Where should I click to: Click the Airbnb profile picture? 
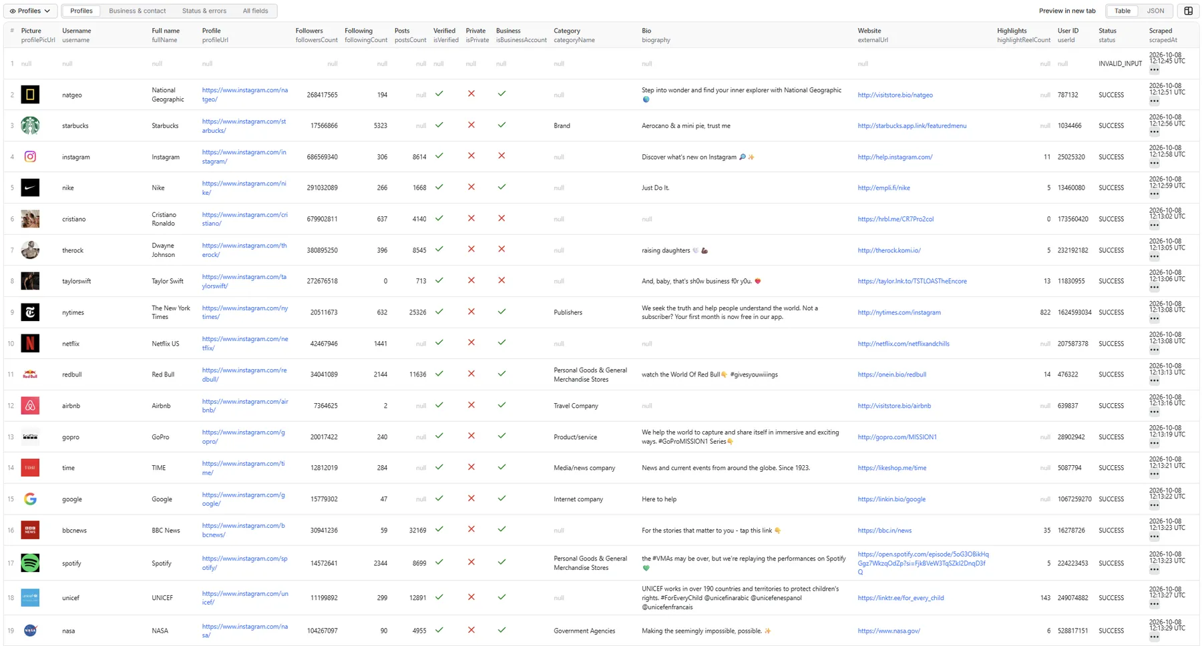[30, 406]
